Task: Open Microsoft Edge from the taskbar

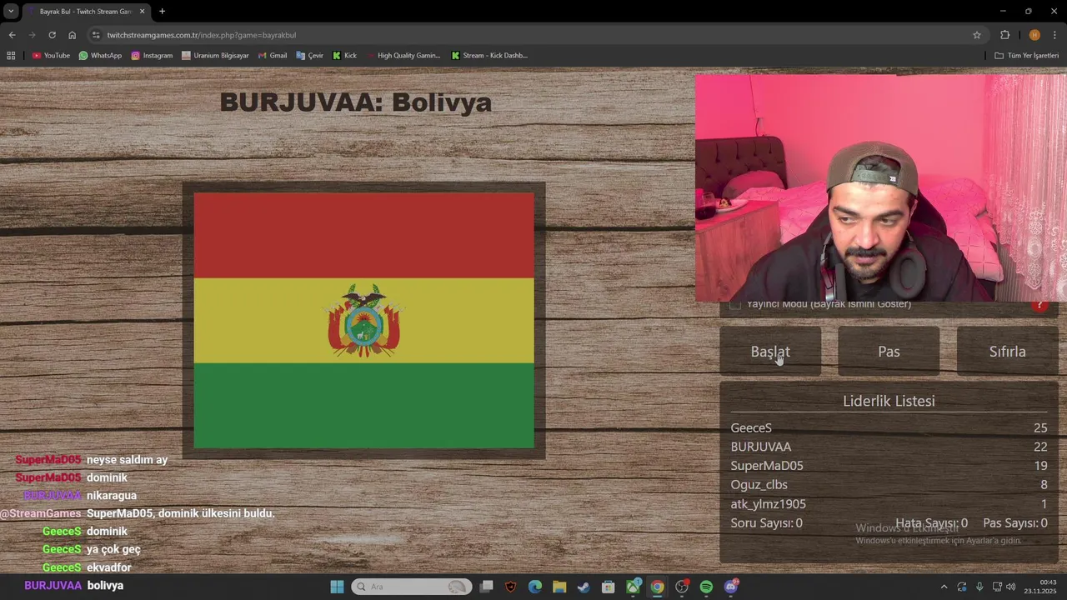Action: 535,587
